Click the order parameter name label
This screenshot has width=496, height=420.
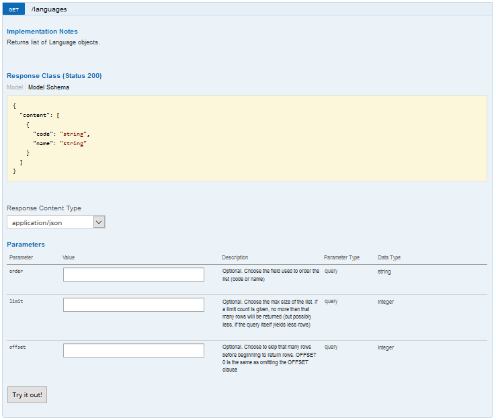16,271
